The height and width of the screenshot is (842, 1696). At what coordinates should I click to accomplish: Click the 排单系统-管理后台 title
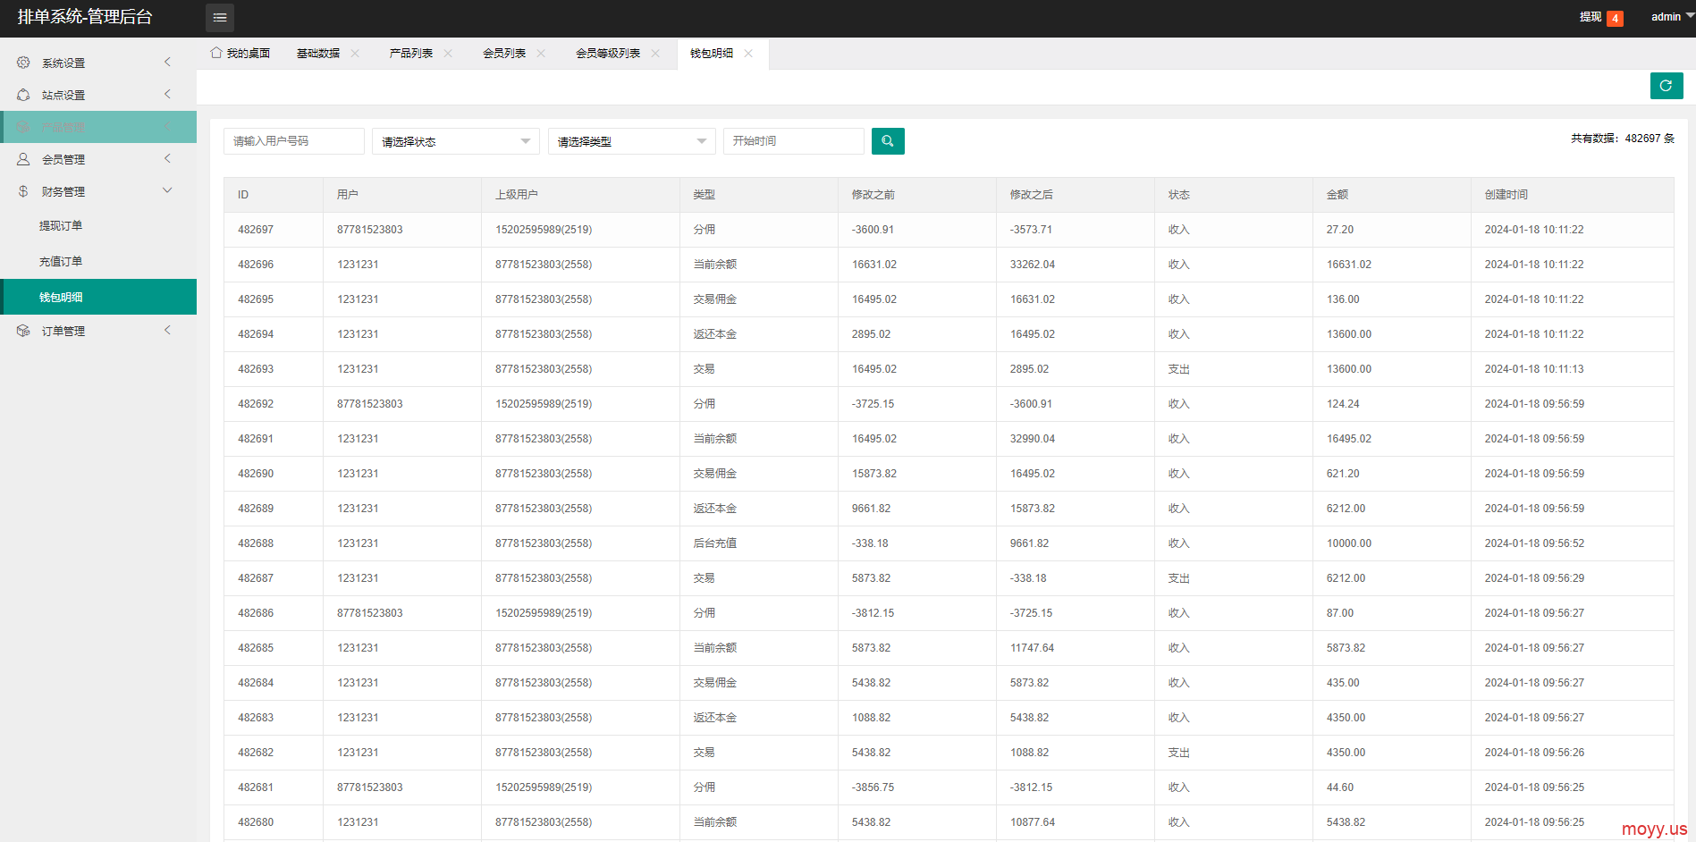(x=85, y=17)
